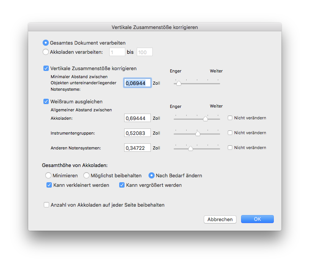Screen dimensions: 326x273
Task: Enable 'Nicht verändern' for Akkoladen
Action: tap(230, 118)
